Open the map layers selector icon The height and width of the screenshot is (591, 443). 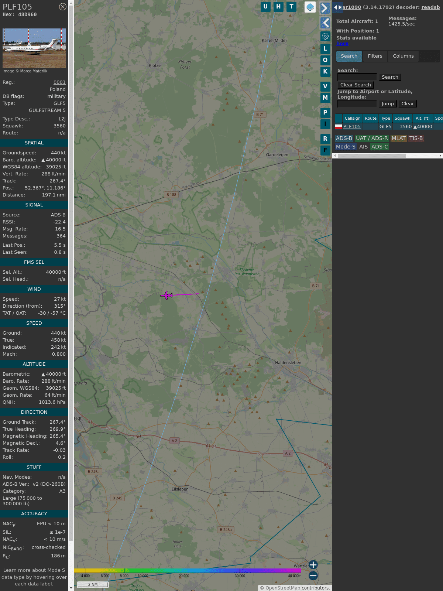point(310,7)
